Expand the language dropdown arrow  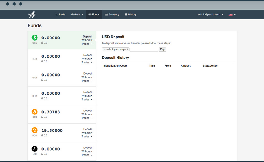point(235,15)
